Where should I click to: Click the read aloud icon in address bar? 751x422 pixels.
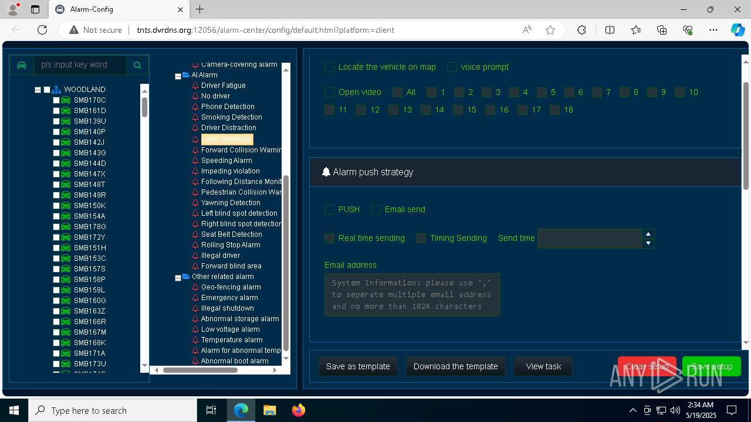(x=527, y=30)
